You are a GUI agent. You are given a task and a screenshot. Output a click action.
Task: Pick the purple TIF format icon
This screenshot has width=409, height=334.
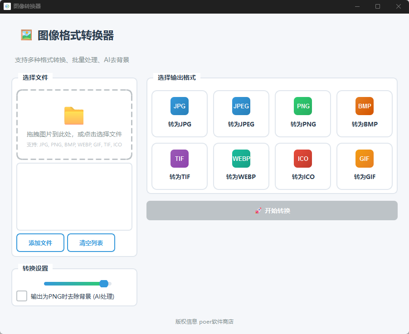pos(180,159)
